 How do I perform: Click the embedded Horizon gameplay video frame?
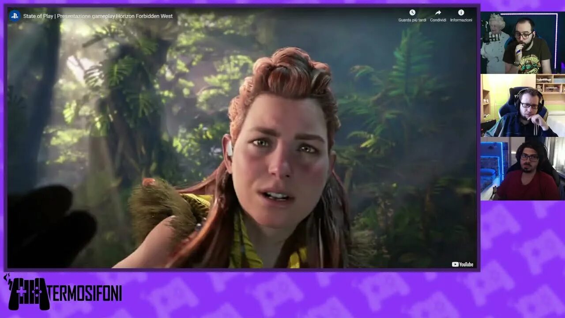[x=242, y=138]
